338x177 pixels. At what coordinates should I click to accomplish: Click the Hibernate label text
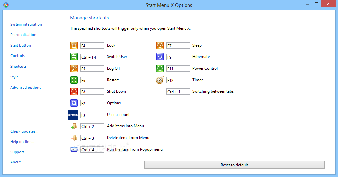[201, 57]
